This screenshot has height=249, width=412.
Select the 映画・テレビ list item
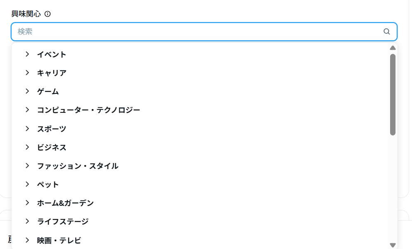[x=59, y=240]
